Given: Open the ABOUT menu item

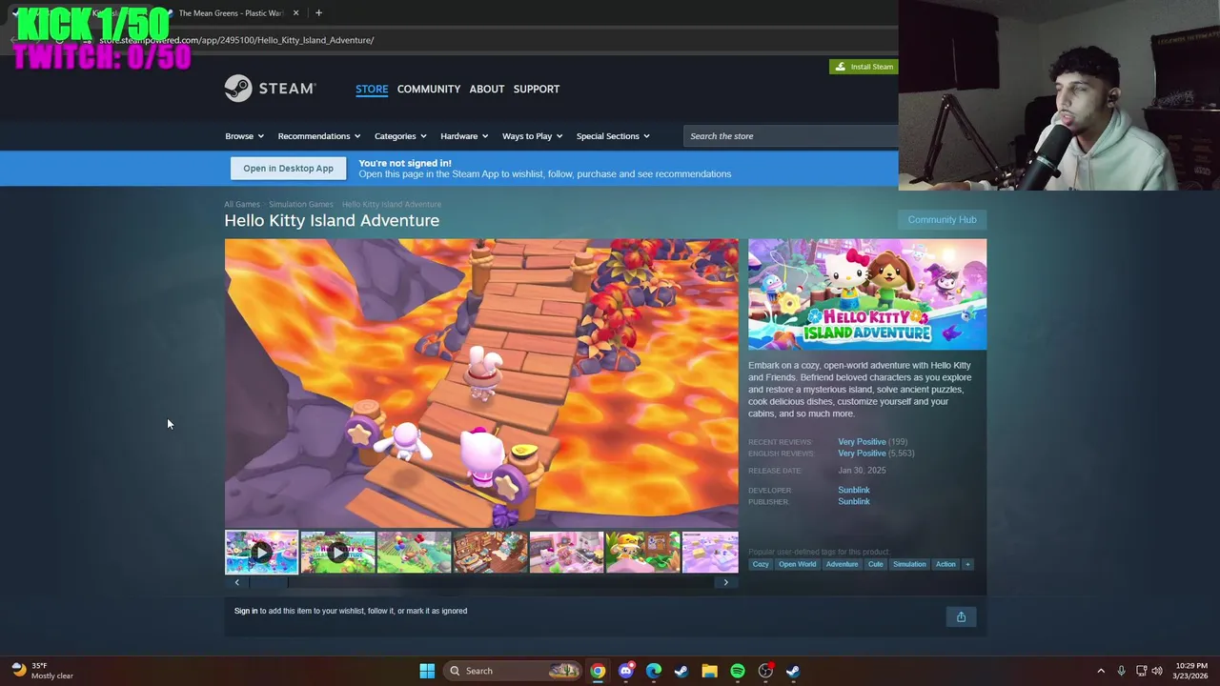Looking at the screenshot, I should (487, 89).
